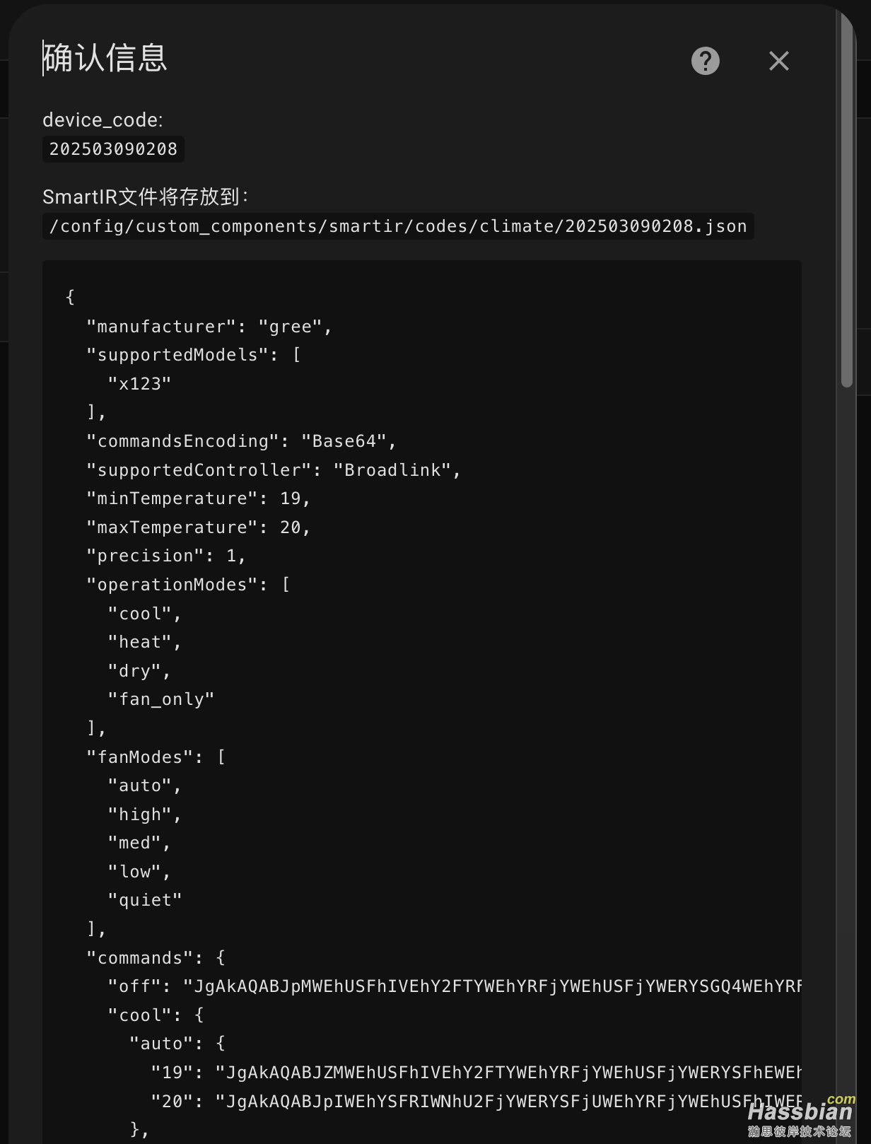Viewport: 871px width, 1144px height.
Task: Click the dialog vertical scrollbar thumb
Action: tap(847, 199)
